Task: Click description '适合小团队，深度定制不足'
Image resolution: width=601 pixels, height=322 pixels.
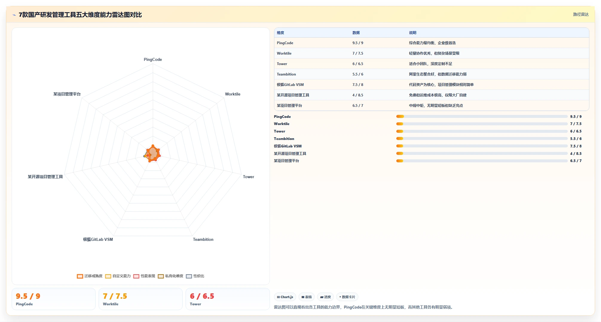Action: click(430, 64)
